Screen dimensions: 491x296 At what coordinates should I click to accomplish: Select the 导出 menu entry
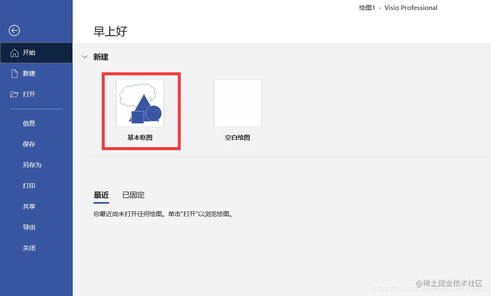pyautogui.click(x=29, y=227)
